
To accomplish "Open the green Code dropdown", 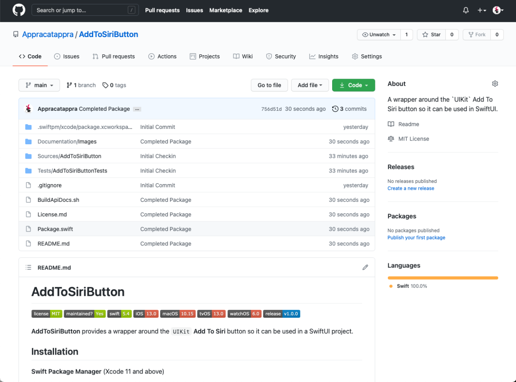I will click(354, 85).
